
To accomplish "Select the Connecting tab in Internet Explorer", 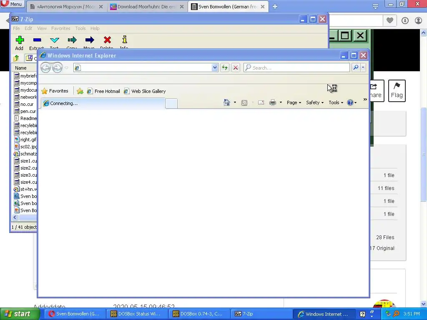I will 103,103.
